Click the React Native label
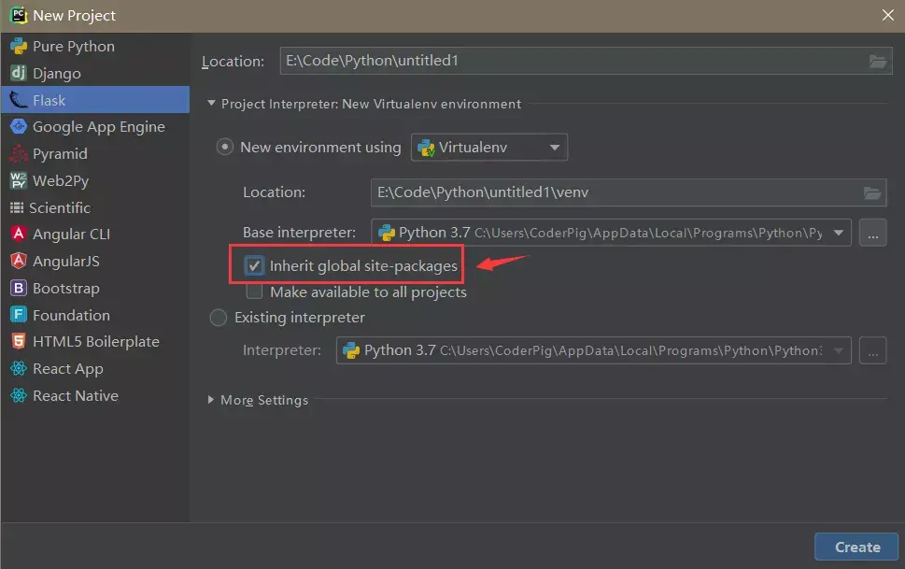The width and height of the screenshot is (905, 569). [76, 396]
